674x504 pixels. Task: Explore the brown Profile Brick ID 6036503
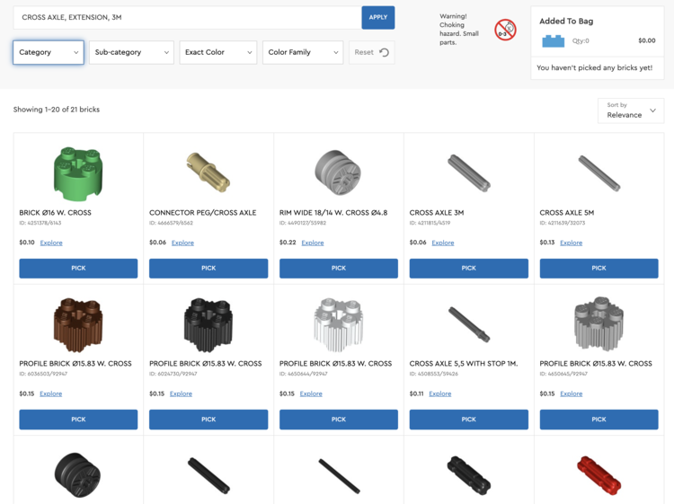(x=50, y=393)
